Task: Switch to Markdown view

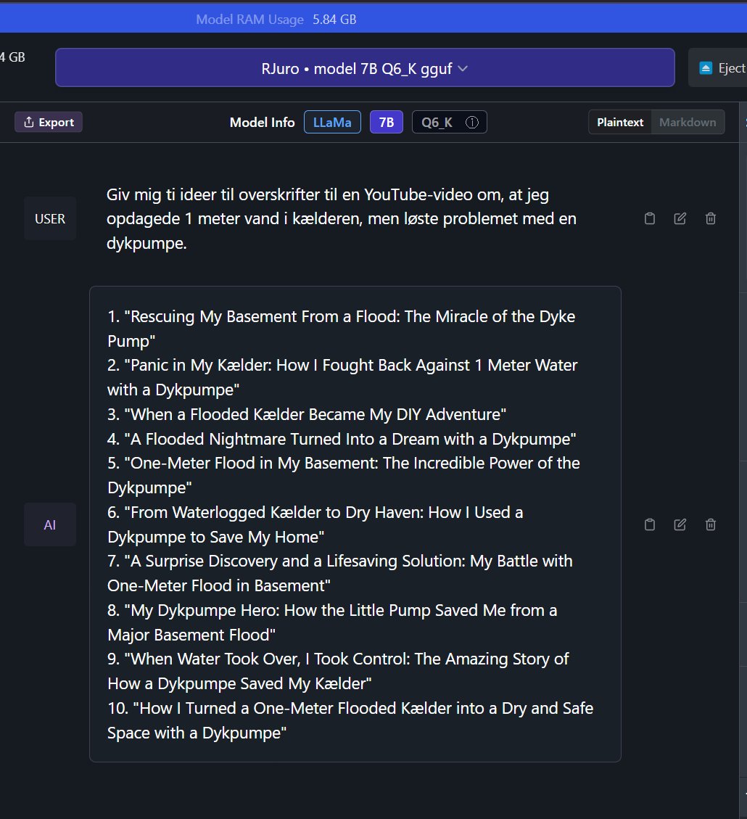Action: pos(688,122)
